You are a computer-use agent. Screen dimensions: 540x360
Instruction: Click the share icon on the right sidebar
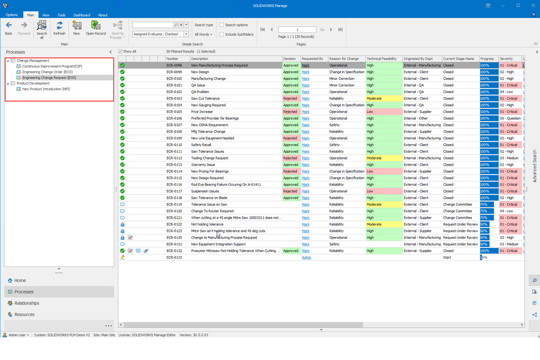pyautogui.click(x=535, y=315)
